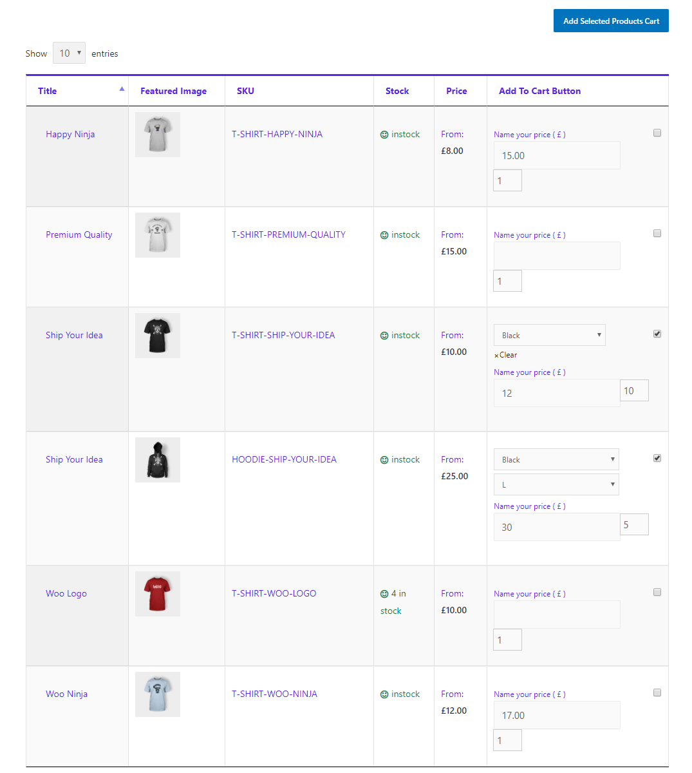This screenshot has height=773, width=692.
Task: Click the instock icon beside Premium Quality
Action: [383, 234]
